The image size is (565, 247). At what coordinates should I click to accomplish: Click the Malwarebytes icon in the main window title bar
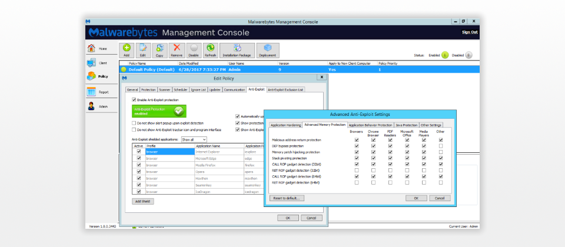88,22
